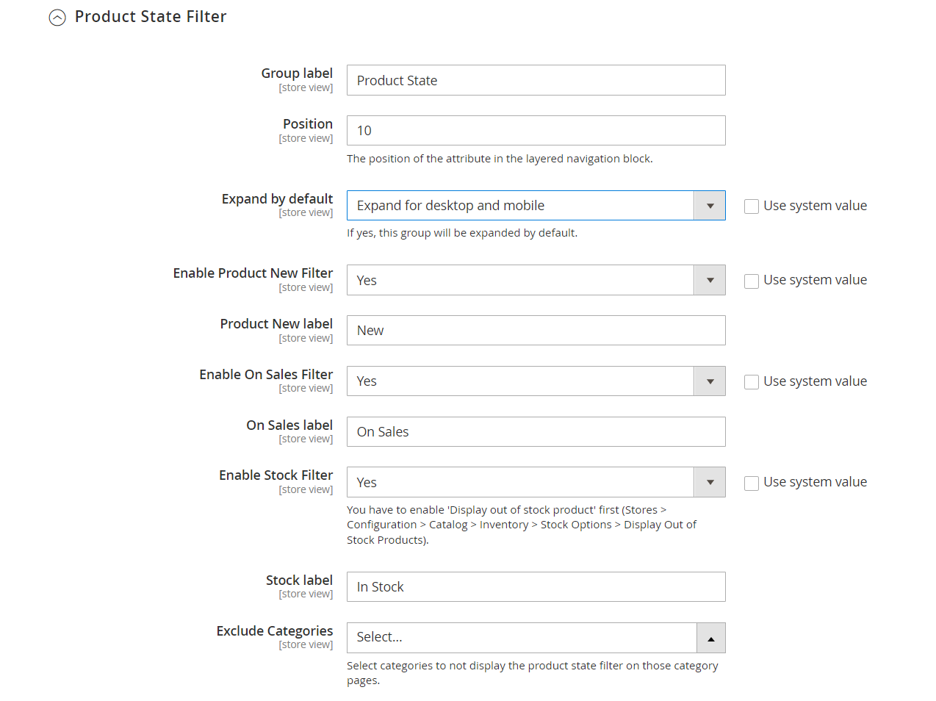Click the Position input field

click(536, 131)
